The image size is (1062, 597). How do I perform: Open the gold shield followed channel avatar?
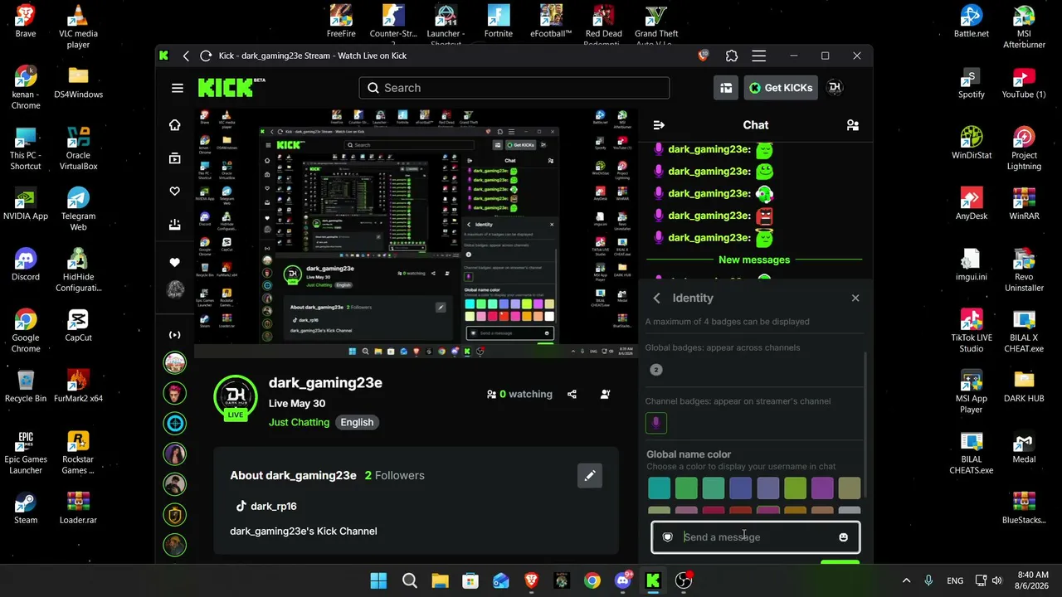tap(174, 514)
